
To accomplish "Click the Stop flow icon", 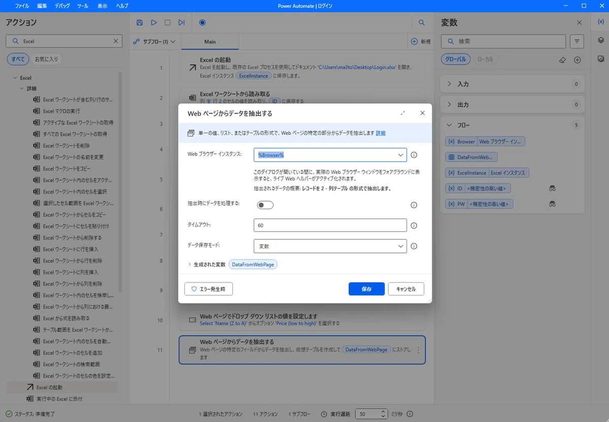I will pyautogui.click(x=167, y=22).
